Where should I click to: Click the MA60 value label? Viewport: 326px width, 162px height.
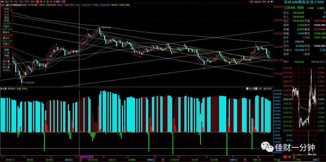click(102, 5)
